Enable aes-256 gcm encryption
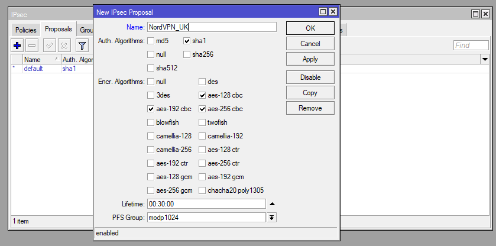The image size is (496, 246). [151, 190]
